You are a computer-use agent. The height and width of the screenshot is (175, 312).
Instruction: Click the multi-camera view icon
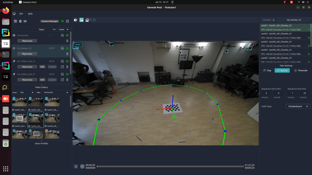click(87, 20)
